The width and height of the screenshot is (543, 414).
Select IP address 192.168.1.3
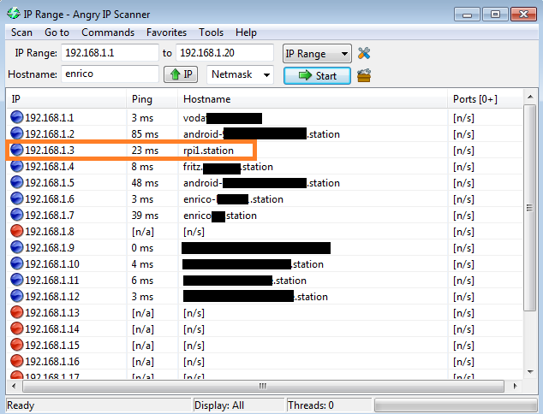(50, 150)
